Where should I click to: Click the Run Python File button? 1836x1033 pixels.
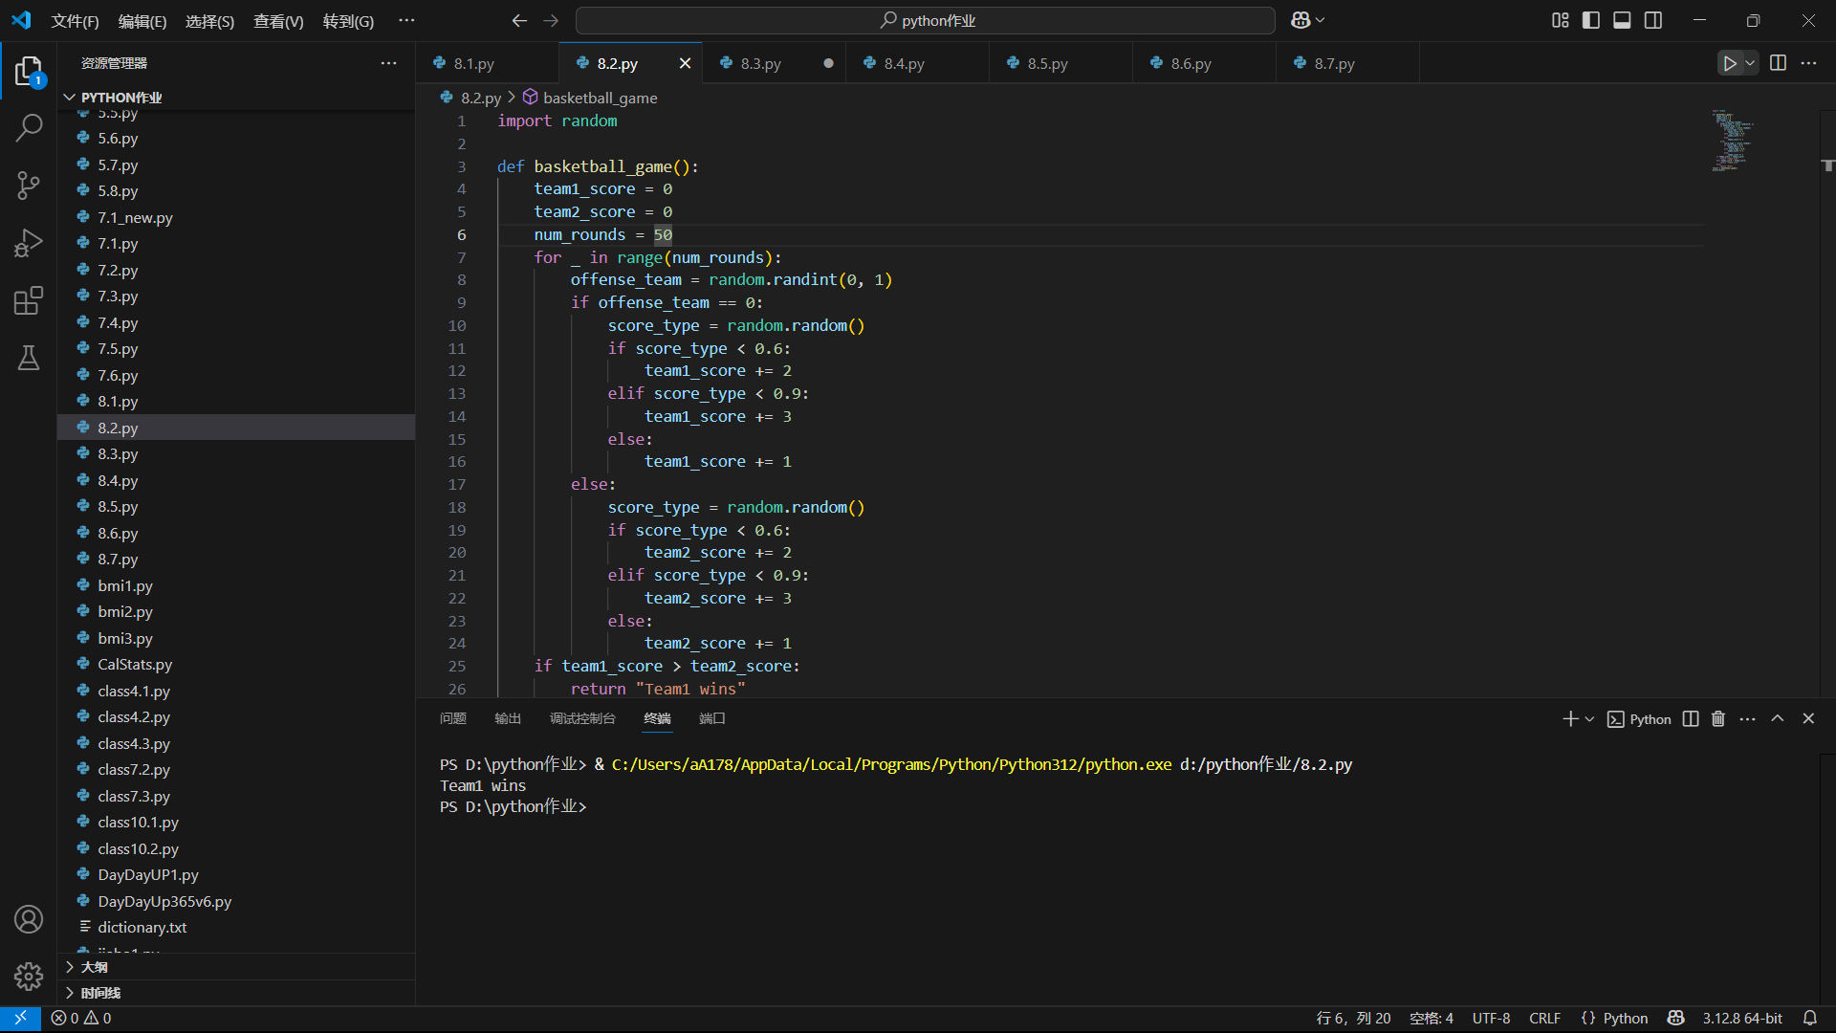click(x=1729, y=63)
